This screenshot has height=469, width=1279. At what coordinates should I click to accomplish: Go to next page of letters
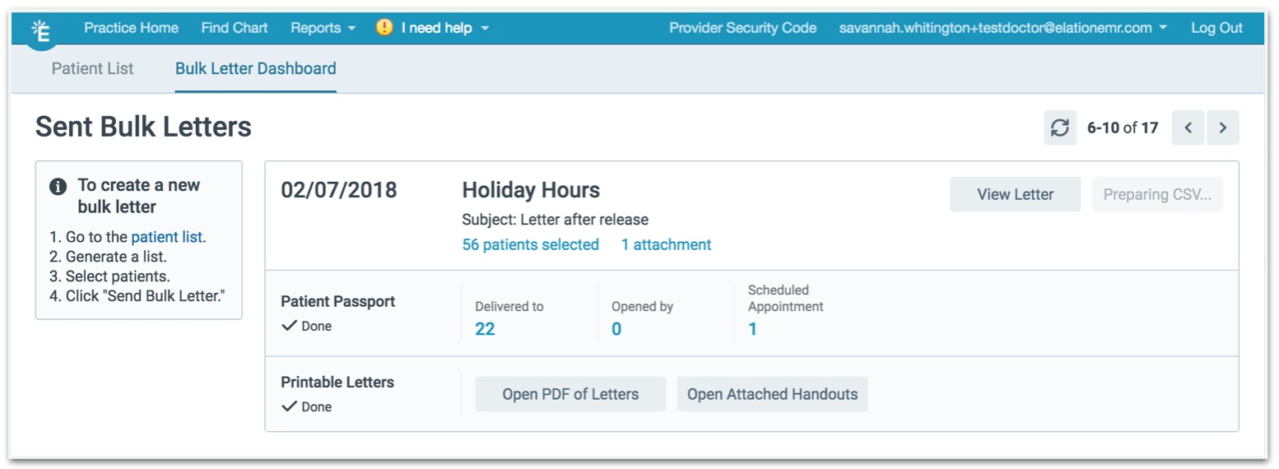1223,128
